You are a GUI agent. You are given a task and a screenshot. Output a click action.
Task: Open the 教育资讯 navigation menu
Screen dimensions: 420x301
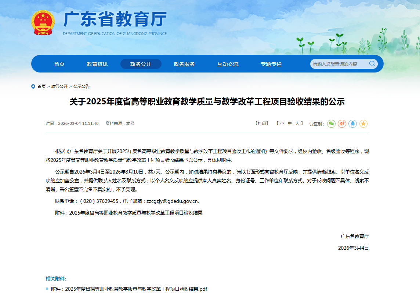point(97,64)
